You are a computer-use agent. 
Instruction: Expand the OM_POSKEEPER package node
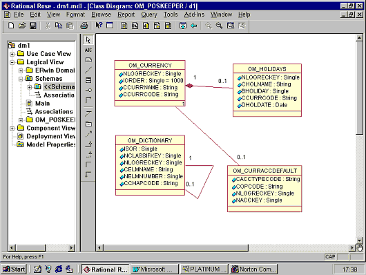click(21, 120)
